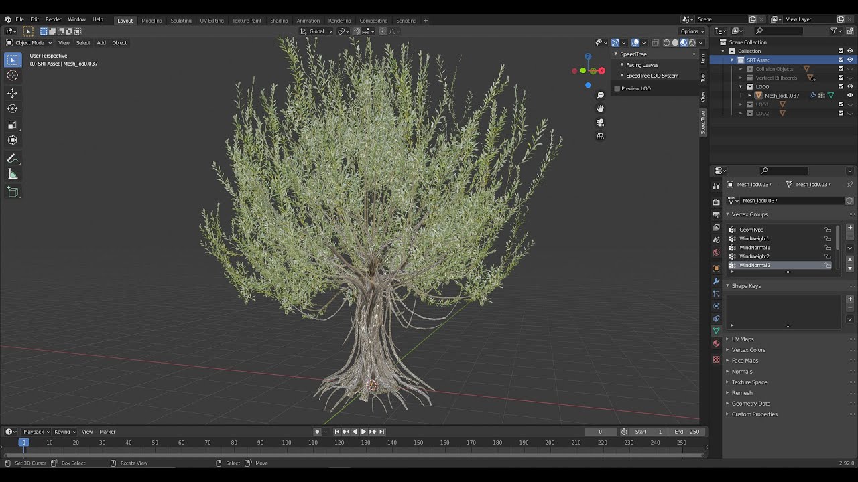This screenshot has height=482, width=858.
Task: Switch to the Shading workspace tab
Action: point(280,20)
